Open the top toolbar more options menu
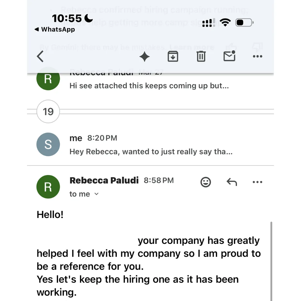301x301 pixels. [x=258, y=56]
